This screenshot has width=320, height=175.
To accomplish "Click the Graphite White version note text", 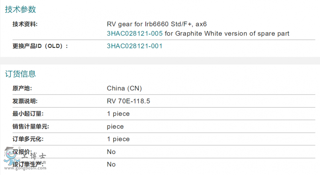I will coord(227,34).
